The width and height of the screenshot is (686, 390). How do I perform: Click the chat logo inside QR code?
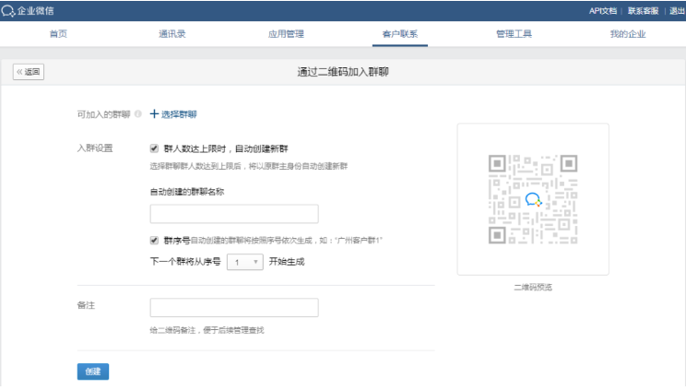[532, 199]
